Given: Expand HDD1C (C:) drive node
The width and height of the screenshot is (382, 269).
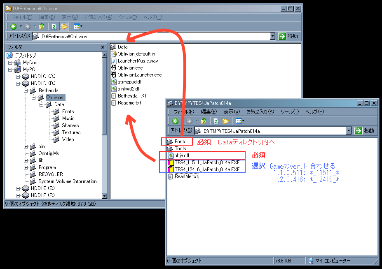Looking at the screenshot, I should [x=18, y=77].
